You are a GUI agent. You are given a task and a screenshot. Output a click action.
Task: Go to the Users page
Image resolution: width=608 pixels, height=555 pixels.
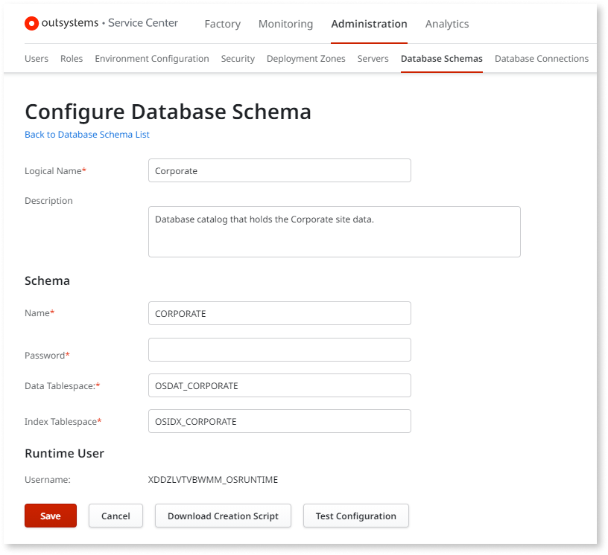pyautogui.click(x=36, y=58)
